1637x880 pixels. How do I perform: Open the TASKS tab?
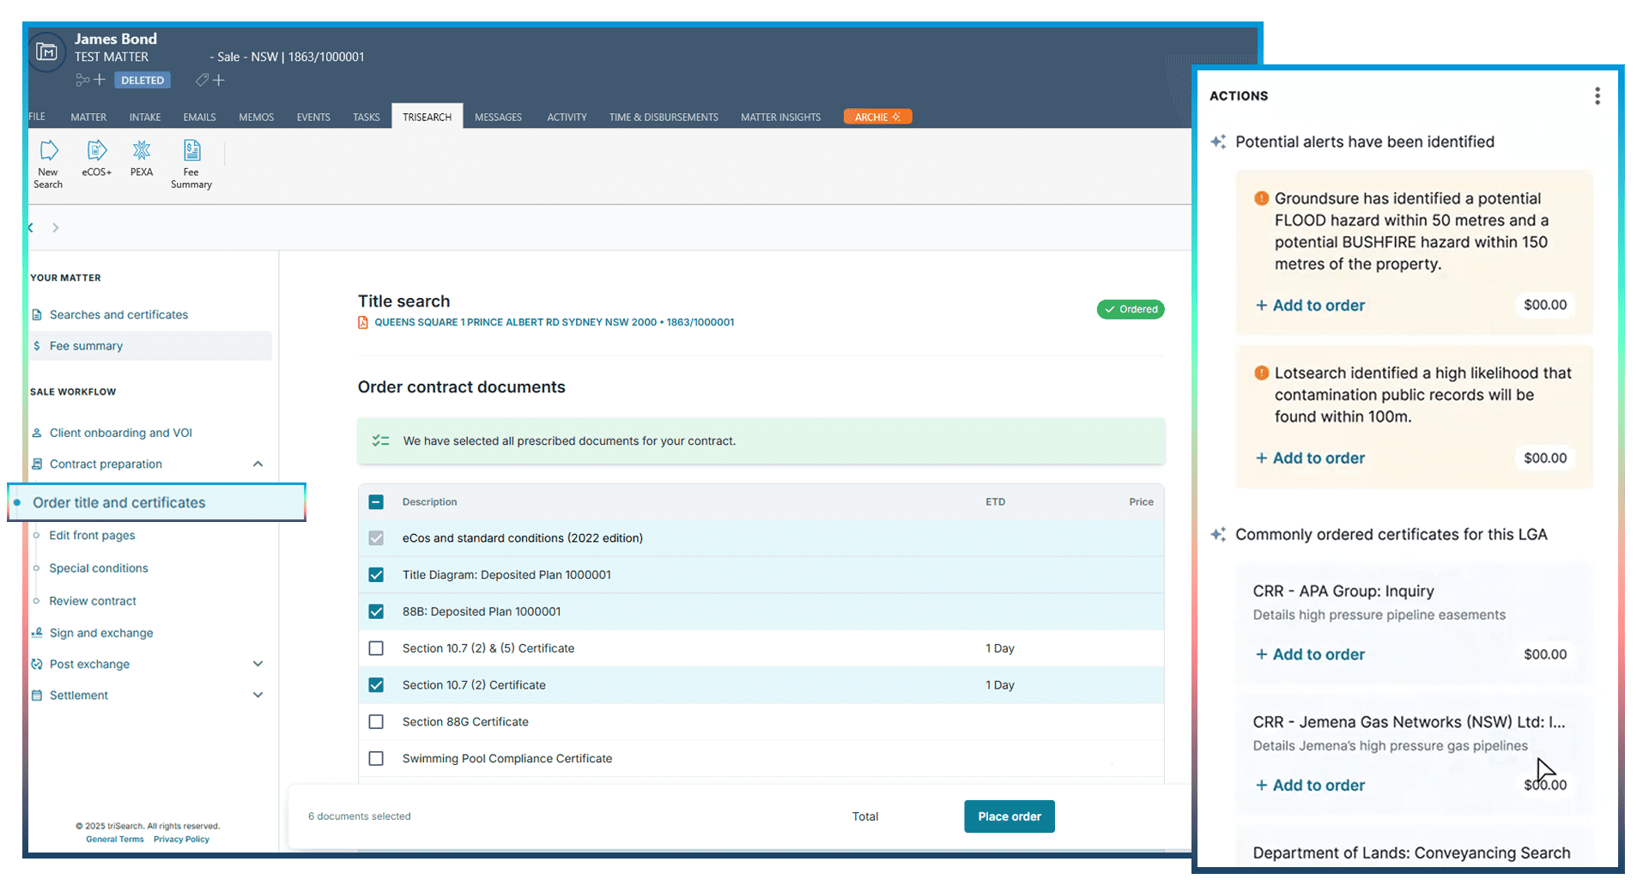tap(367, 117)
